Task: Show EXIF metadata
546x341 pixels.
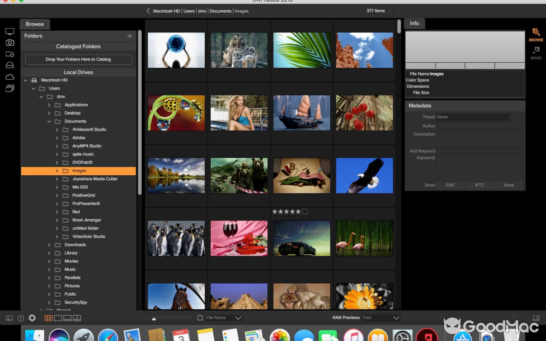Action: click(450, 185)
